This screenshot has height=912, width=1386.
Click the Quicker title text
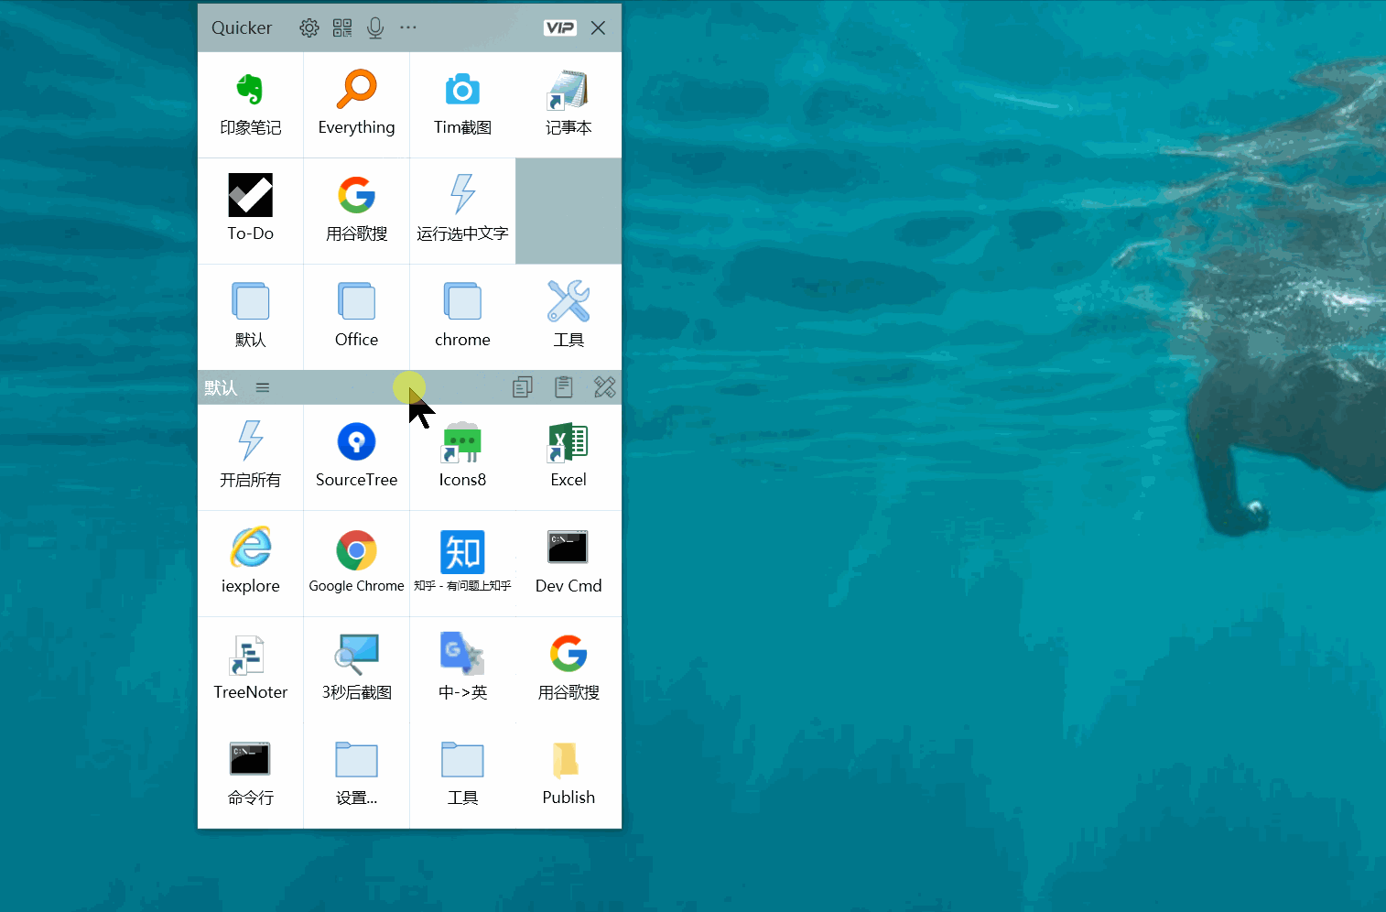tap(242, 27)
